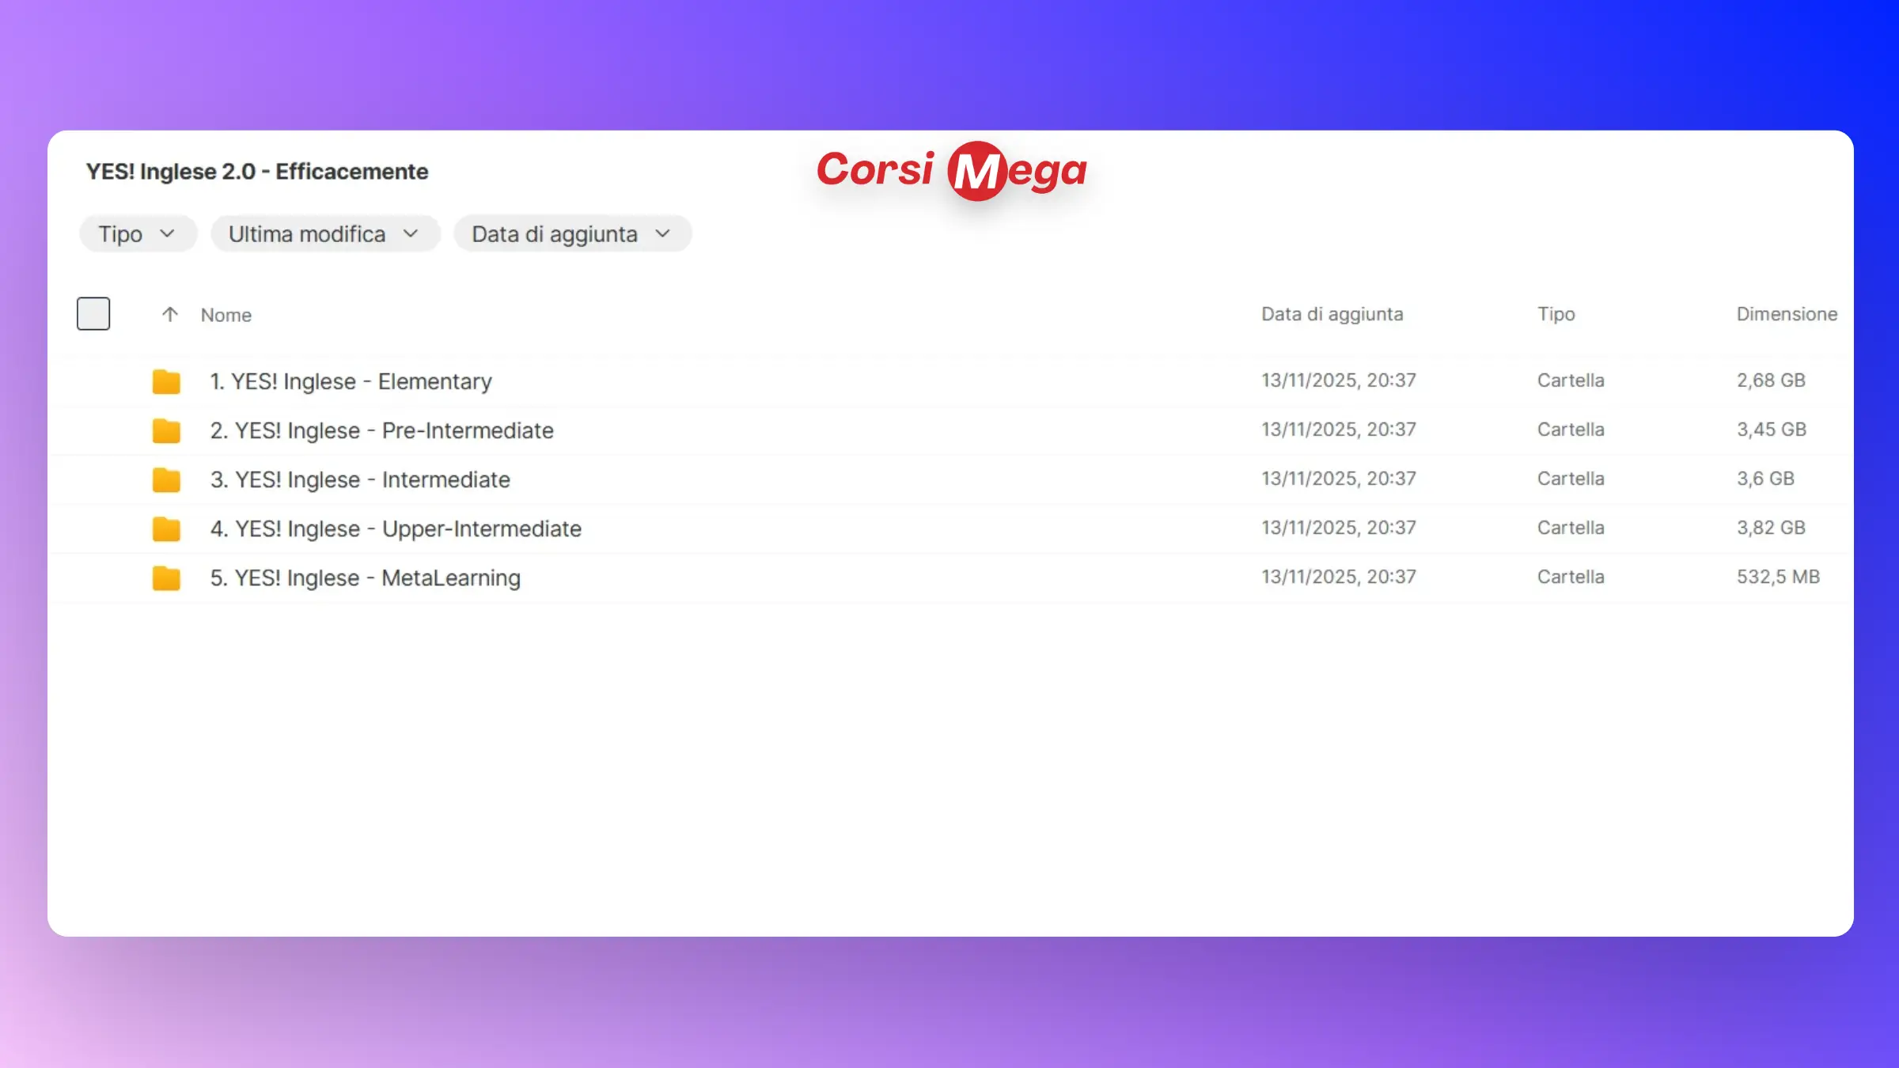Open the Data di aggiunta filter dropdown
Viewport: 1899px width, 1068px height.
[571, 233]
